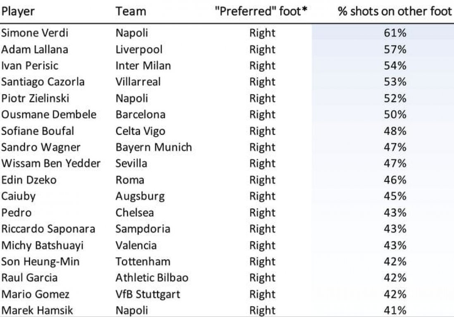Image resolution: width=454 pixels, height=317 pixels.
Task: Select the Inter Milan team cell
Action: (x=143, y=66)
